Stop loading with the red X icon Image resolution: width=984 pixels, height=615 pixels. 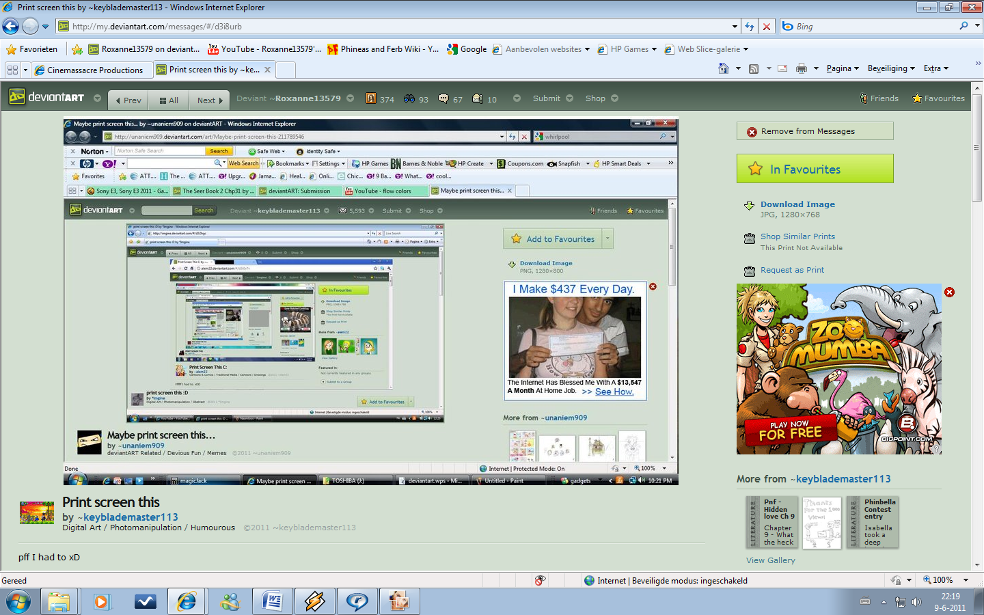point(767,27)
